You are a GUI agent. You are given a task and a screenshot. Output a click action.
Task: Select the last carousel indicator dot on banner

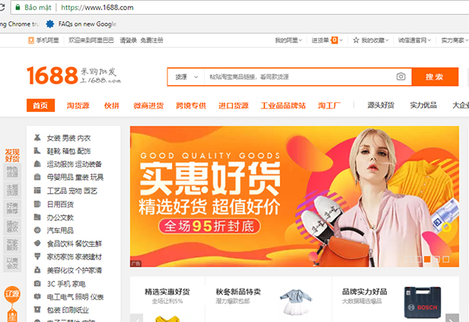(448, 259)
